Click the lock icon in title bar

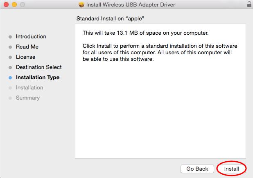(x=249, y=4)
